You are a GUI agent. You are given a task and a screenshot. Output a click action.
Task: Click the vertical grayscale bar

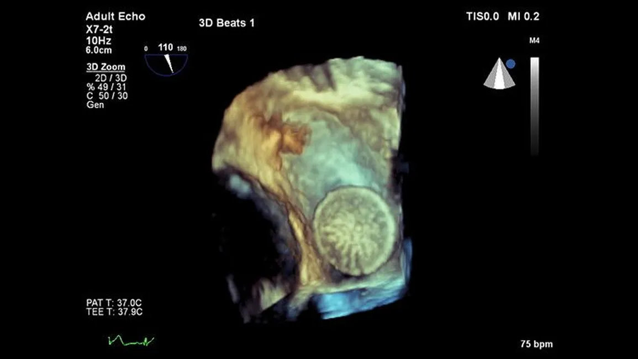(534, 106)
